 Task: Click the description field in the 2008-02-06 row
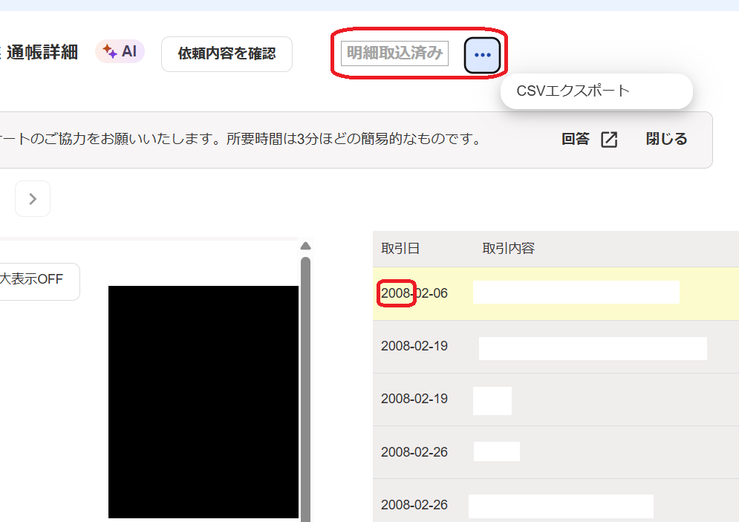click(x=576, y=293)
